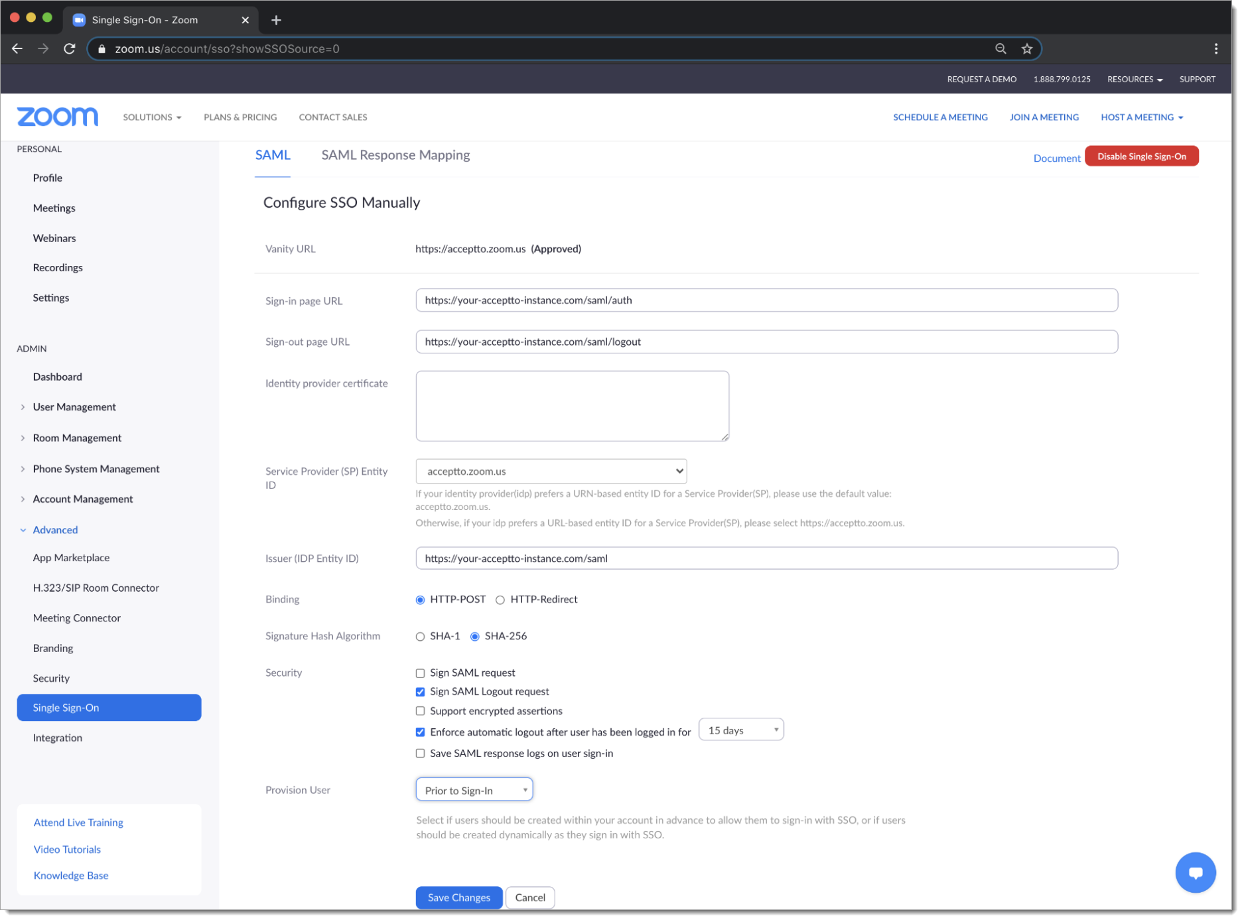This screenshot has width=1242, height=920.
Task: Click the magnifier zoom icon in address bar
Action: click(x=1000, y=48)
